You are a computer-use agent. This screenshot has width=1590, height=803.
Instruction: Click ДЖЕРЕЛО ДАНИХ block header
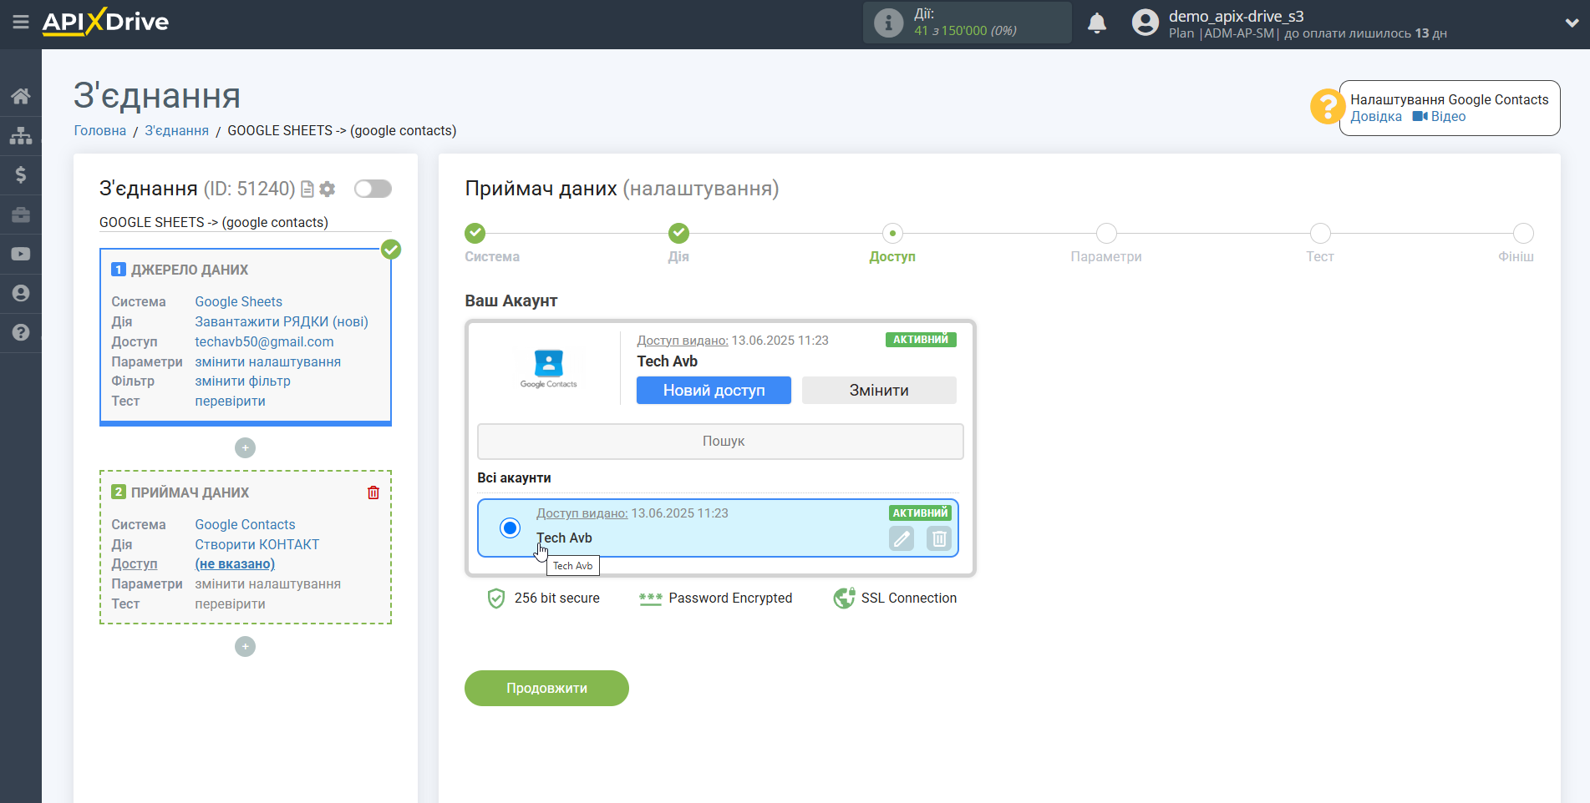coord(190,270)
